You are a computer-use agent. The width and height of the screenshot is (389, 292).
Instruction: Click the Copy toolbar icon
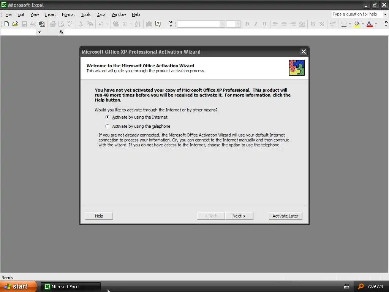click(x=90, y=24)
